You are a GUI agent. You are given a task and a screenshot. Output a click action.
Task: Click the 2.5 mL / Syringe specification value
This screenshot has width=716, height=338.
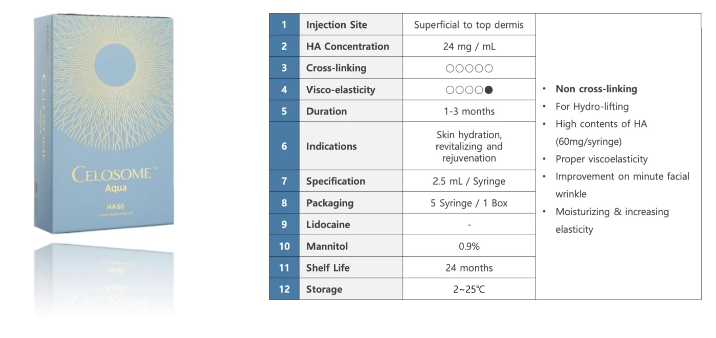pyautogui.click(x=469, y=182)
